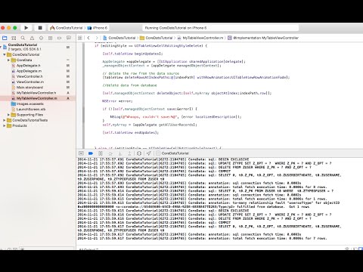The image size is (363, 272).
Task: Hide the debug area
Action: click(x=81, y=153)
